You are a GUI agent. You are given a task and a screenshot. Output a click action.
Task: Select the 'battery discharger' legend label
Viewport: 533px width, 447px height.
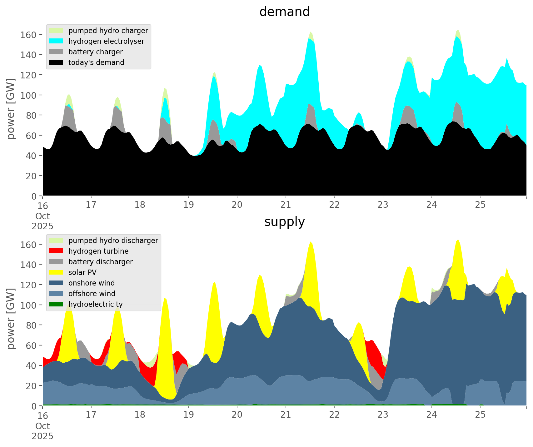[x=100, y=262]
